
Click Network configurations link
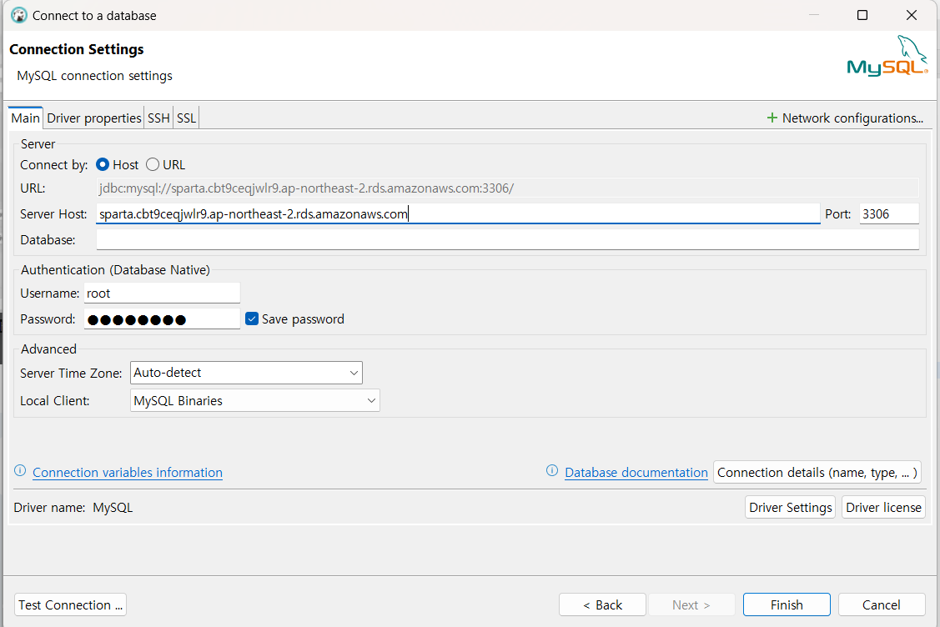pos(852,118)
